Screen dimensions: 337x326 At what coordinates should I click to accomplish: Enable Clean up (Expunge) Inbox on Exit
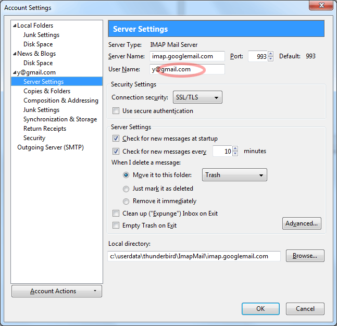pyautogui.click(x=116, y=214)
